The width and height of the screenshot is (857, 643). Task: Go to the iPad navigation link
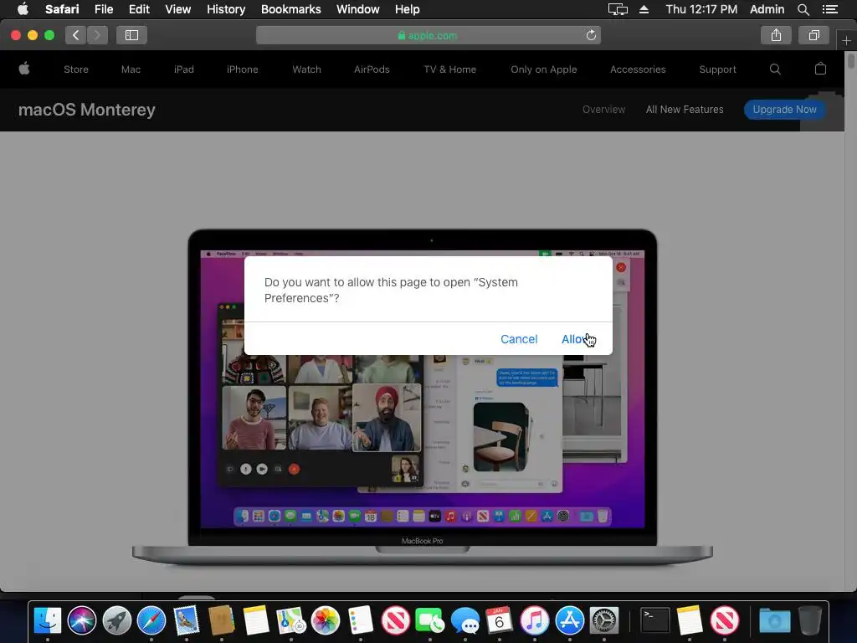coord(183,69)
